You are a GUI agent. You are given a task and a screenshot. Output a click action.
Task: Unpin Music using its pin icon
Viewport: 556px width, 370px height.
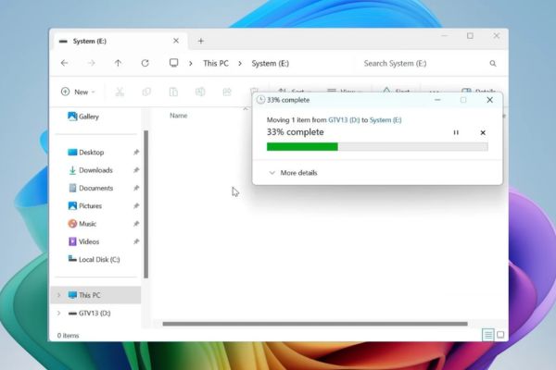(136, 224)
